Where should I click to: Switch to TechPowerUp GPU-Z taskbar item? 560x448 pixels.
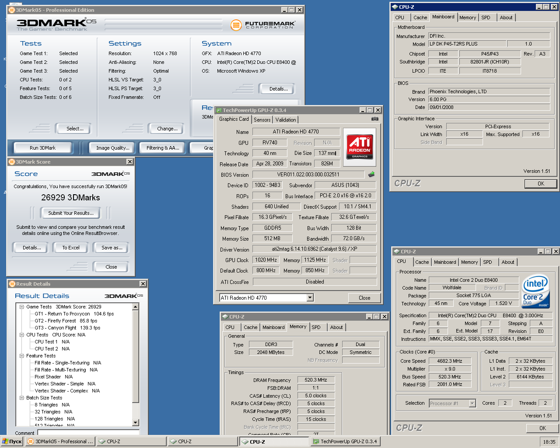345,441
